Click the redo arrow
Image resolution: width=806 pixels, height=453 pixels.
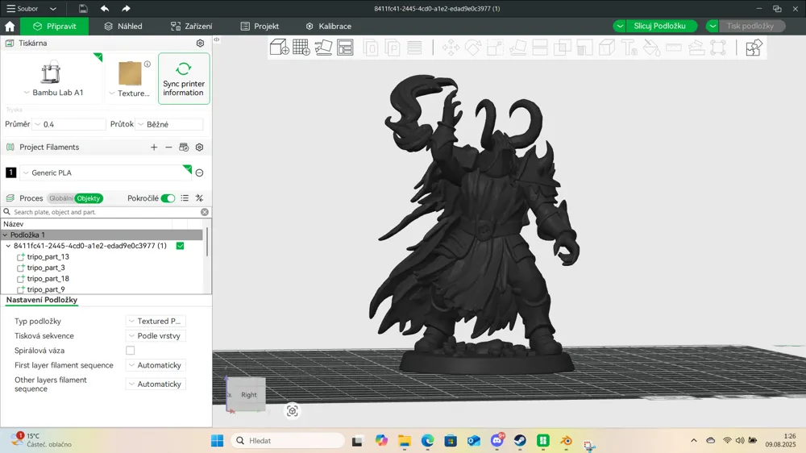[126, 8]
